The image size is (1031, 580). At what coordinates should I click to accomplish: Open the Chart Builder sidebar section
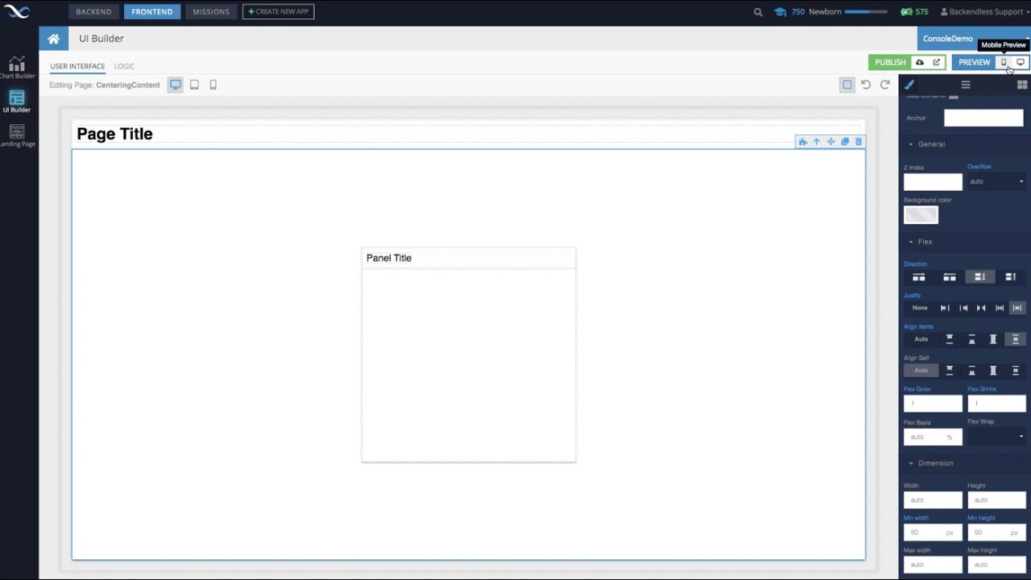click(x=17, y=68)
